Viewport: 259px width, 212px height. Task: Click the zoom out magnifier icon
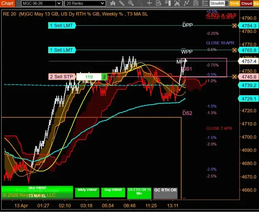[x=140, y=3]
